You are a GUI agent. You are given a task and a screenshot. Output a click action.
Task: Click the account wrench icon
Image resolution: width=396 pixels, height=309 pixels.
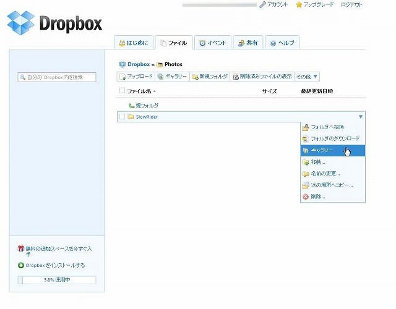pos(262,4)
